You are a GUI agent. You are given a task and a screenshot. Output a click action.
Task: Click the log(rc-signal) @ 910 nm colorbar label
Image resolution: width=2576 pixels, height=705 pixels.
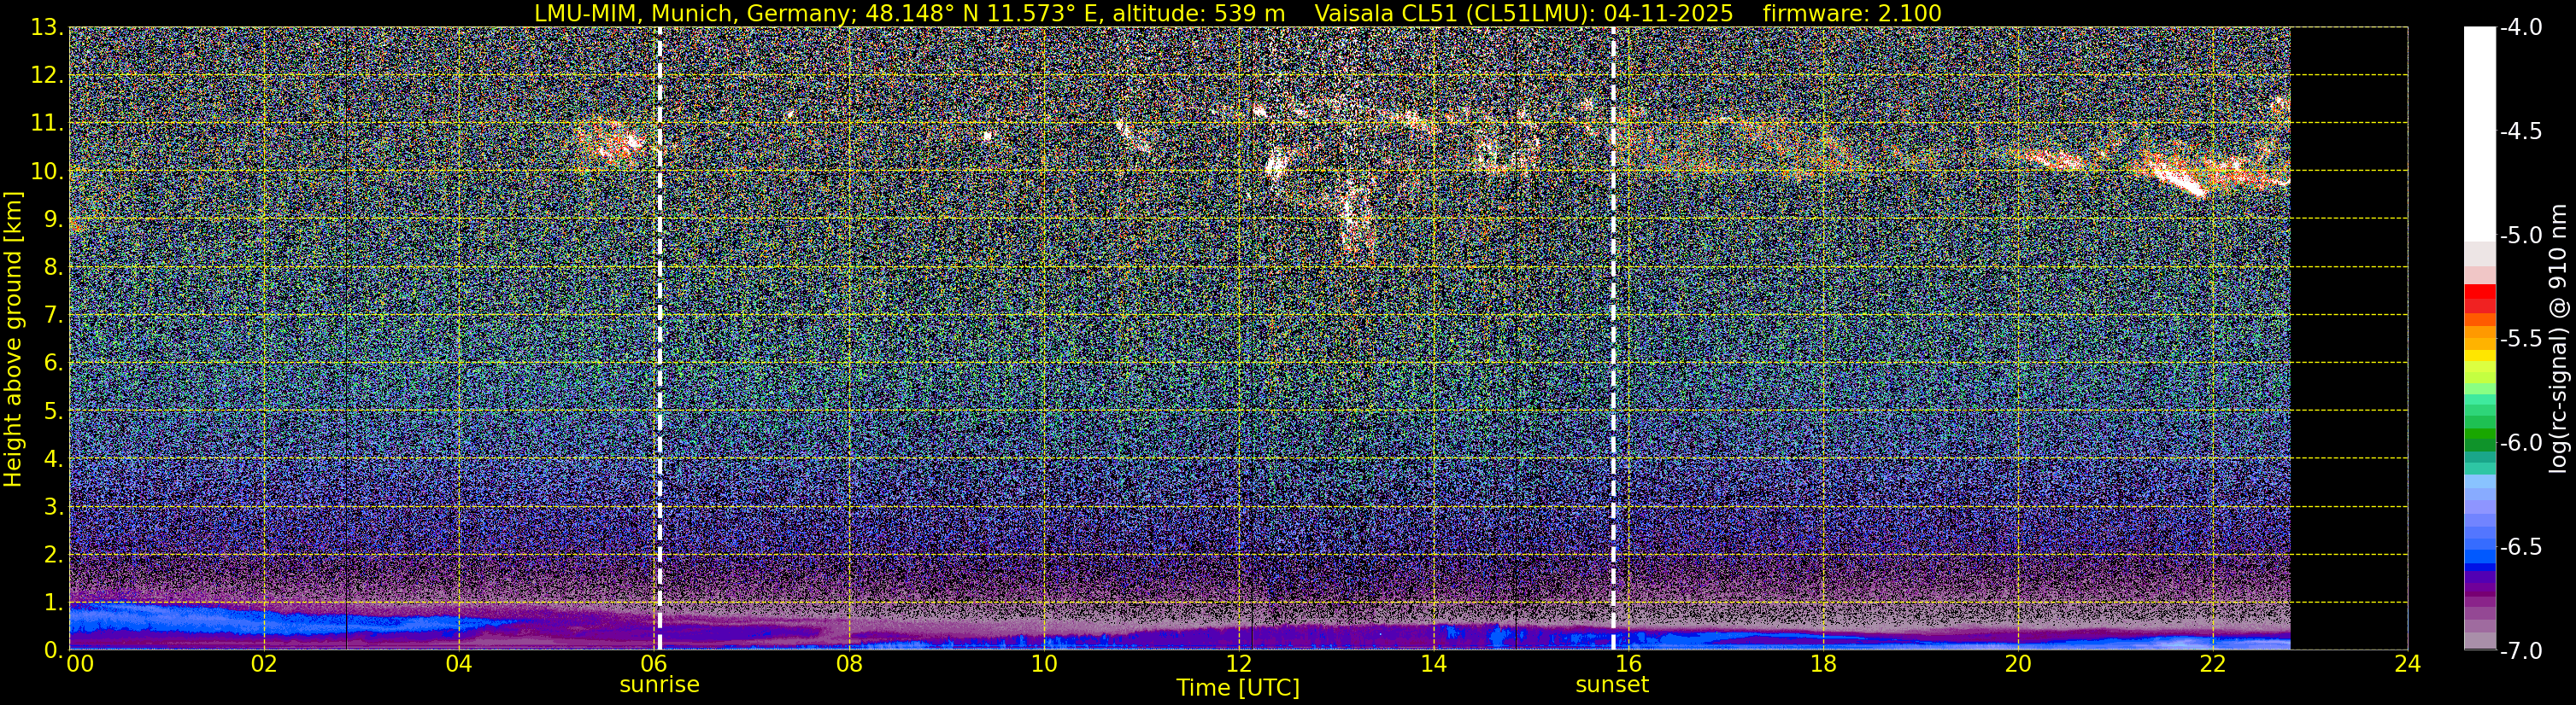pyautogui.click(x=2559, y=340)
